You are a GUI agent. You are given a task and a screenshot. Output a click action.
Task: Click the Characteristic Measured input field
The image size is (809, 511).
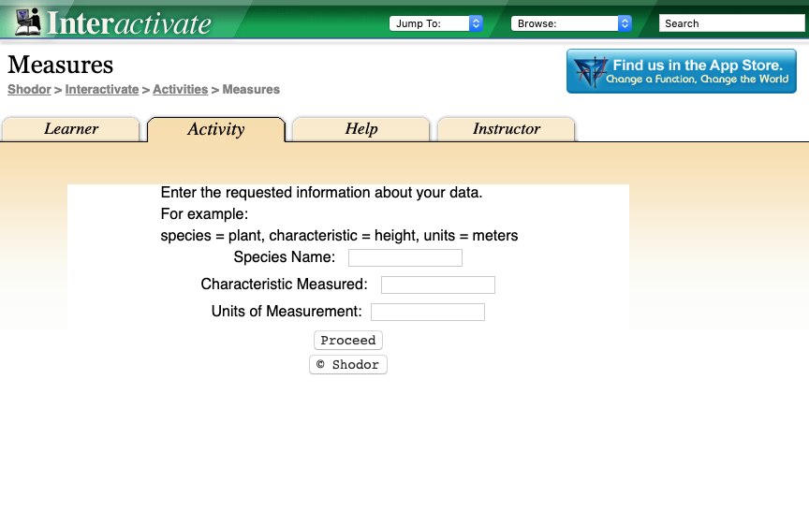point(438,285)
